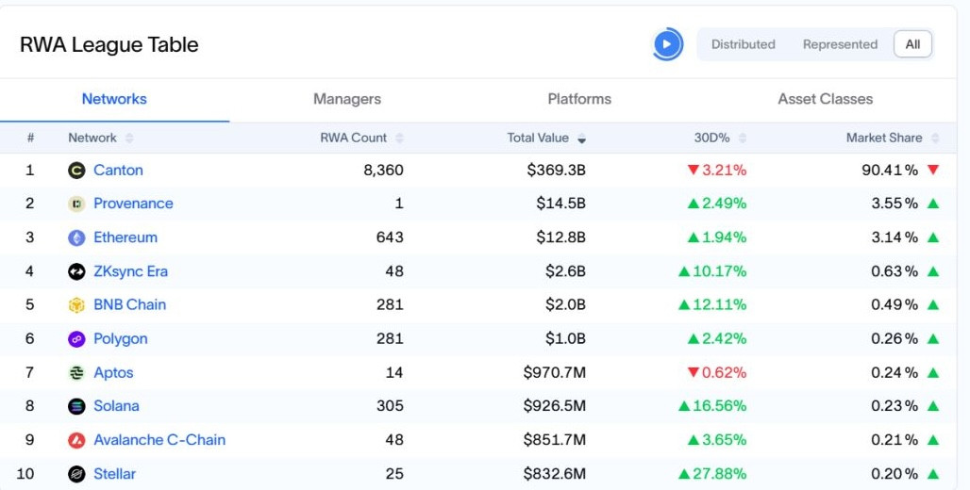Open the Provenance network link
The image size is (970, 490).
[133, 204]
